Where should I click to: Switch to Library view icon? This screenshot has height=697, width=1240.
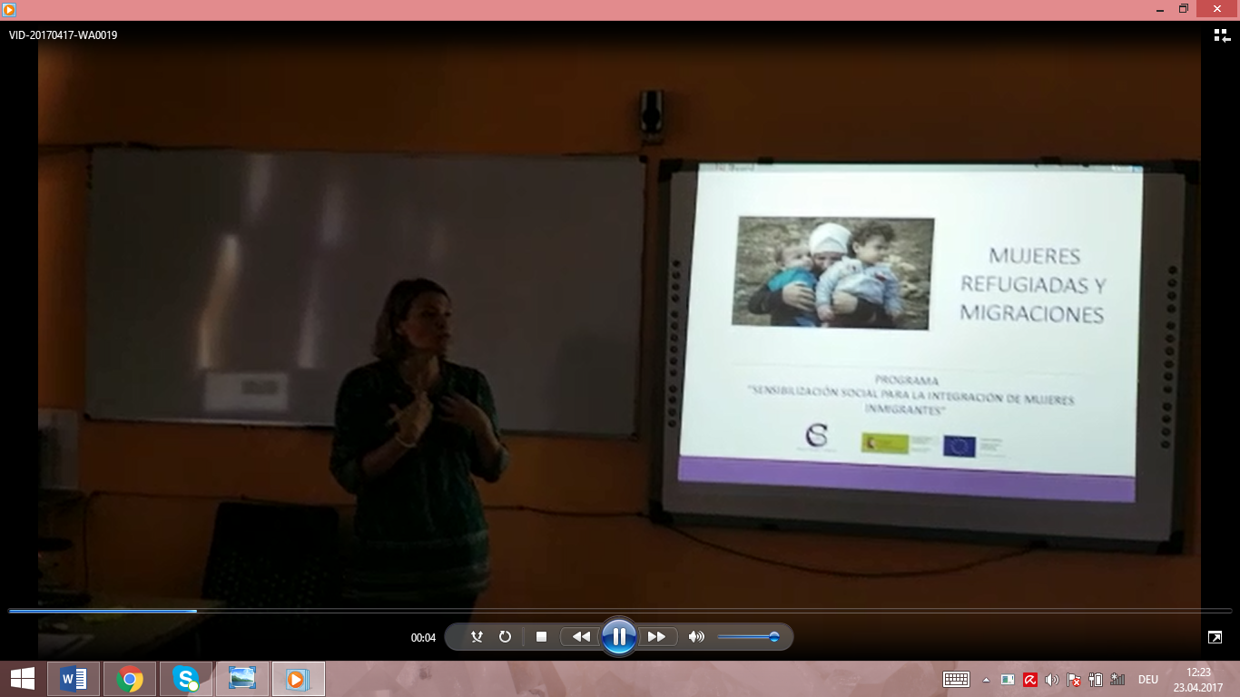coord(1221,35)
